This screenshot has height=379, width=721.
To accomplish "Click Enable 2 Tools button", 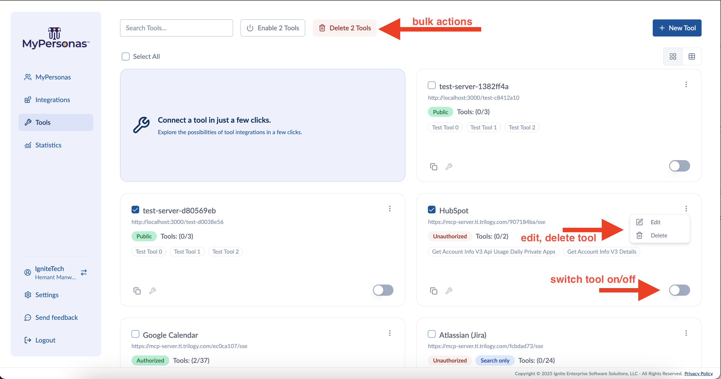I will pos(273,28).
